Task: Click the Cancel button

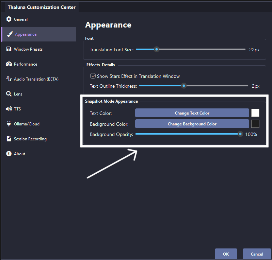Action: point(257,254)
